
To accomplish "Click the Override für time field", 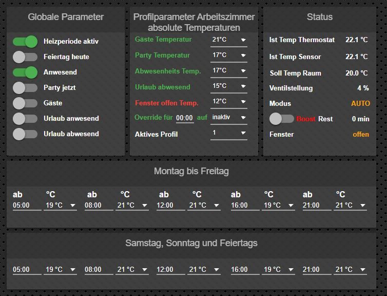I will (x=185, y=118).
